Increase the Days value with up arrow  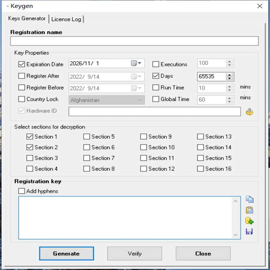(230, 75)
